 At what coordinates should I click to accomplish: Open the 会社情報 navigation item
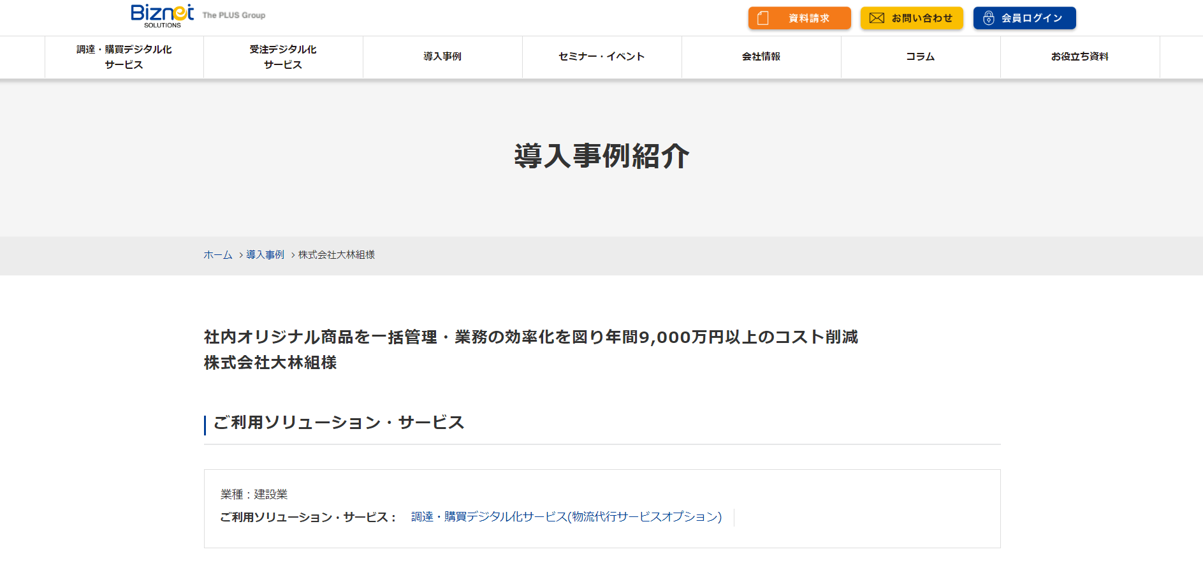761,57
